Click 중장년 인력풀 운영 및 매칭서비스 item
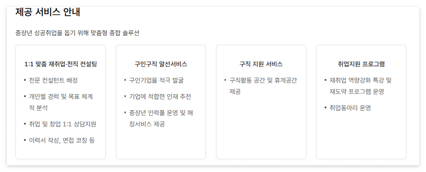 pyautogui.click(x=161, y=119)
